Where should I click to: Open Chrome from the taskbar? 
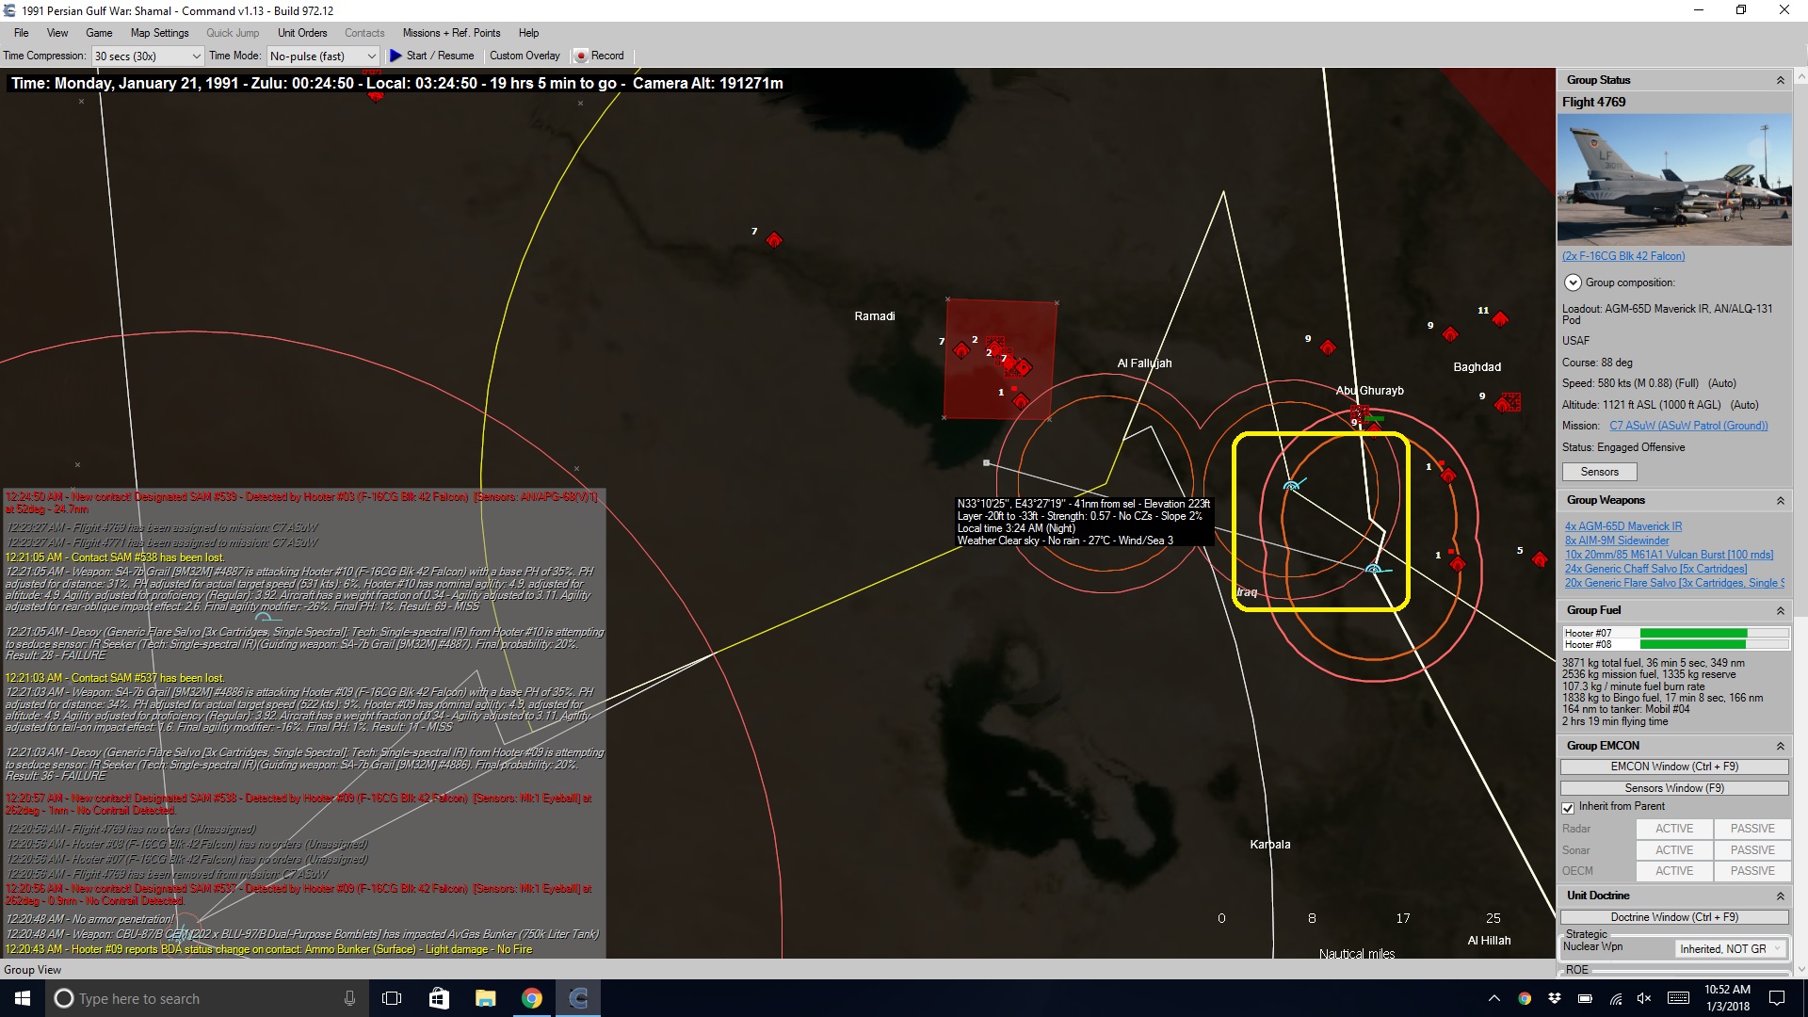pos(532,998)
